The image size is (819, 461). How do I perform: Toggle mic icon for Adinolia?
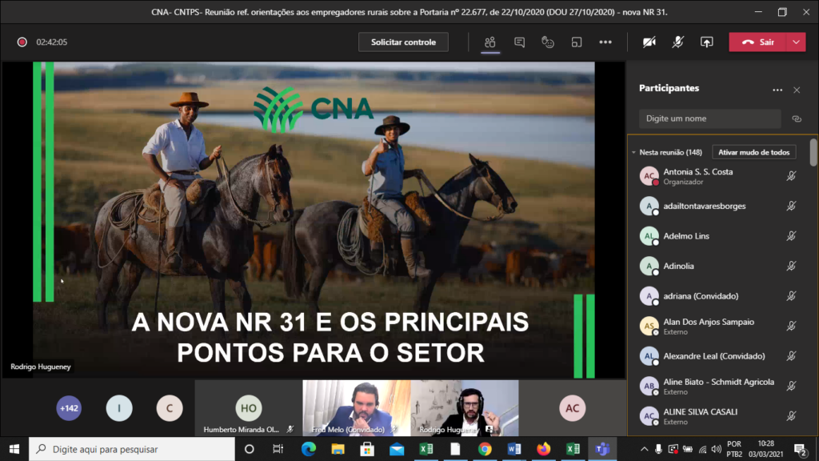[x=791, y=266]
